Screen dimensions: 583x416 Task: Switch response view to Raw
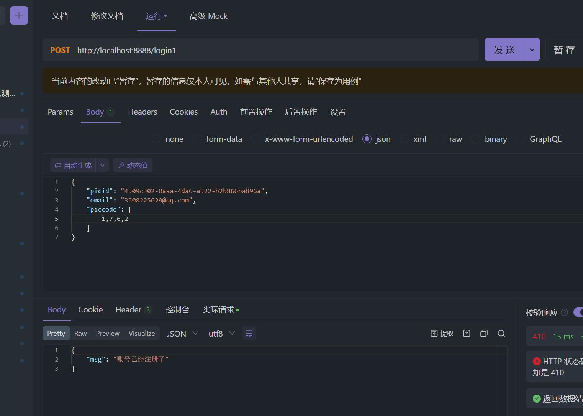click(80, 334)
